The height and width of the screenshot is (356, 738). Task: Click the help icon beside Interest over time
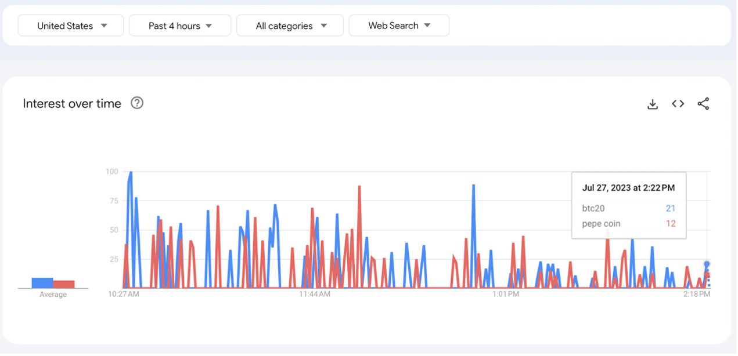click(x=137, y=103)
